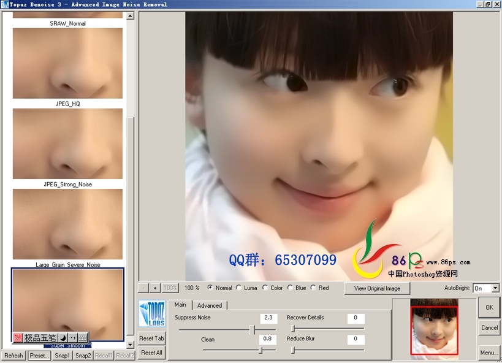
Task: Click the Reduce Blur slider handle
Action: pyautogui.click(x=292, y=350)
